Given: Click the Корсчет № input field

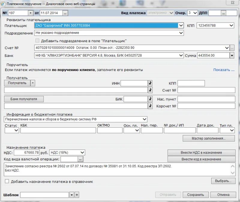Looking at the screenshot, I should (206, 106).
